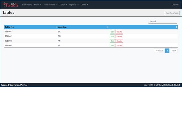The width and height of the screenshot is (182, 122).
Task: Select page 1 in pagination
Action: [x=167, y=51]
